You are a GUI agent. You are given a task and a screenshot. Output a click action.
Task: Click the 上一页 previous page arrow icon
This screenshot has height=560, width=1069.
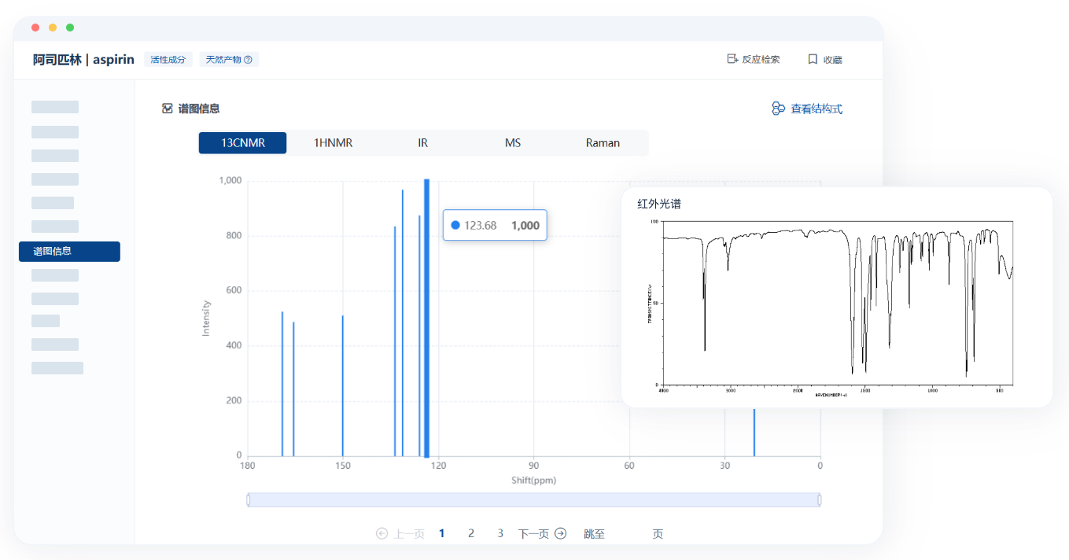[382, 533]
